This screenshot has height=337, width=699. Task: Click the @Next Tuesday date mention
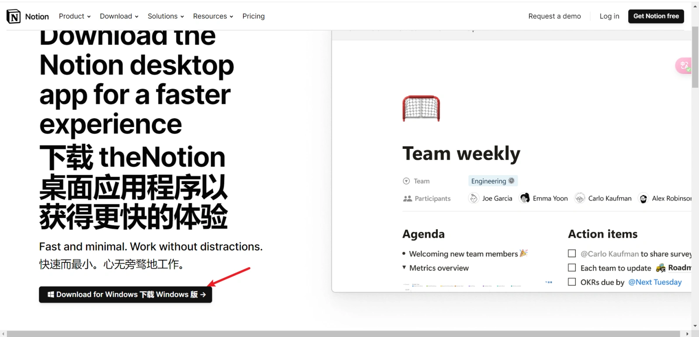pos(655,282)
